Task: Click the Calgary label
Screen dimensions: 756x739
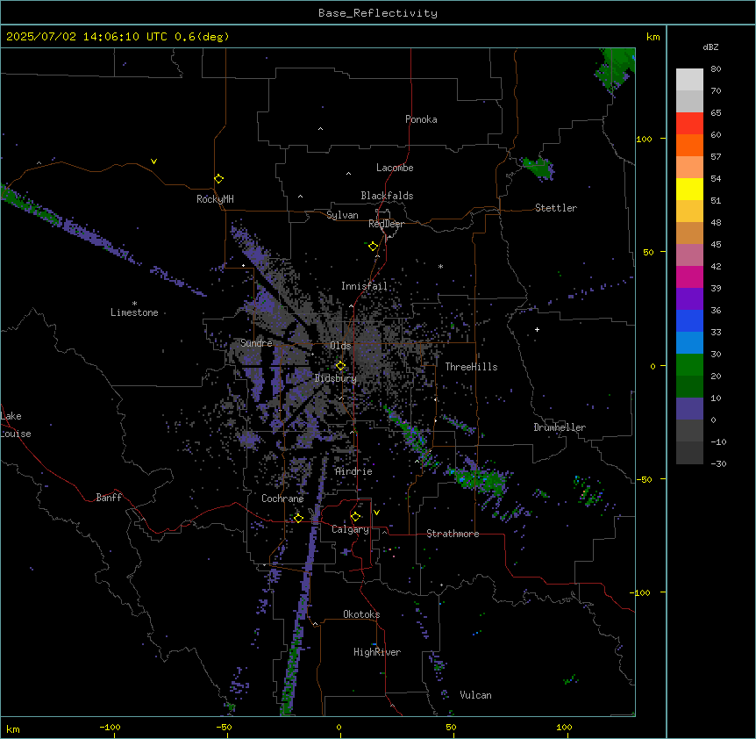Action: (351, 529)
